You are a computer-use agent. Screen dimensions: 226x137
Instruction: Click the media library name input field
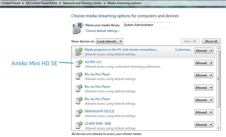tap(147, 25)
